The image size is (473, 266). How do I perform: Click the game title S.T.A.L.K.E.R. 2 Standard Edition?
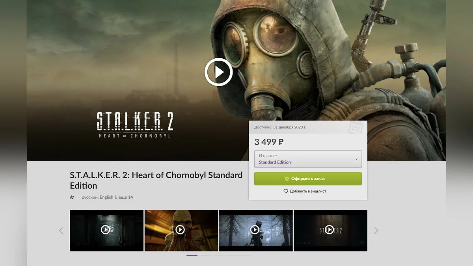[x=156, y=180]
